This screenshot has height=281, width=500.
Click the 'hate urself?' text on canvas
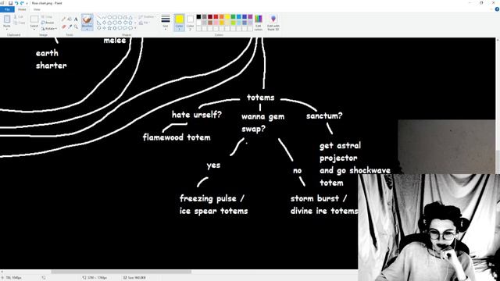click(x=197, y=115)
